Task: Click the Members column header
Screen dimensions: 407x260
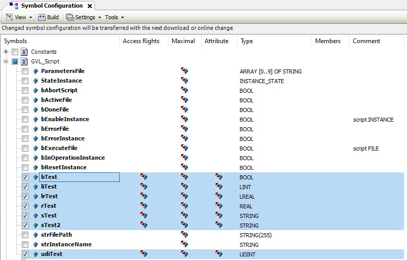Action: pyautogui.click(x=330, y=41)
